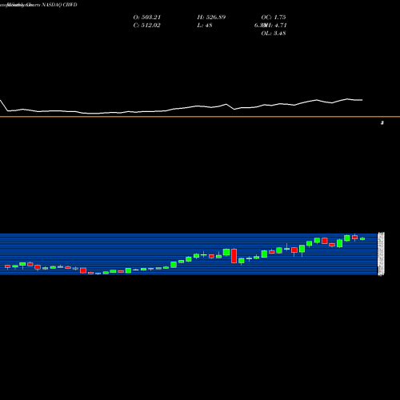Click the orange horizontal baseline
400x400 pixels.
tap(200, 117)
